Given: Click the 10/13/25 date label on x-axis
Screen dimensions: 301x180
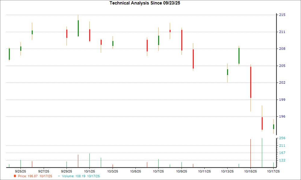Looking at the screenshot, I should [227, 171].
